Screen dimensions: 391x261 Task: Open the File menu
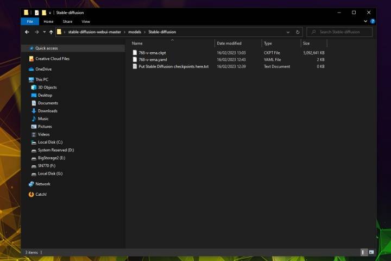pos(29,22)
